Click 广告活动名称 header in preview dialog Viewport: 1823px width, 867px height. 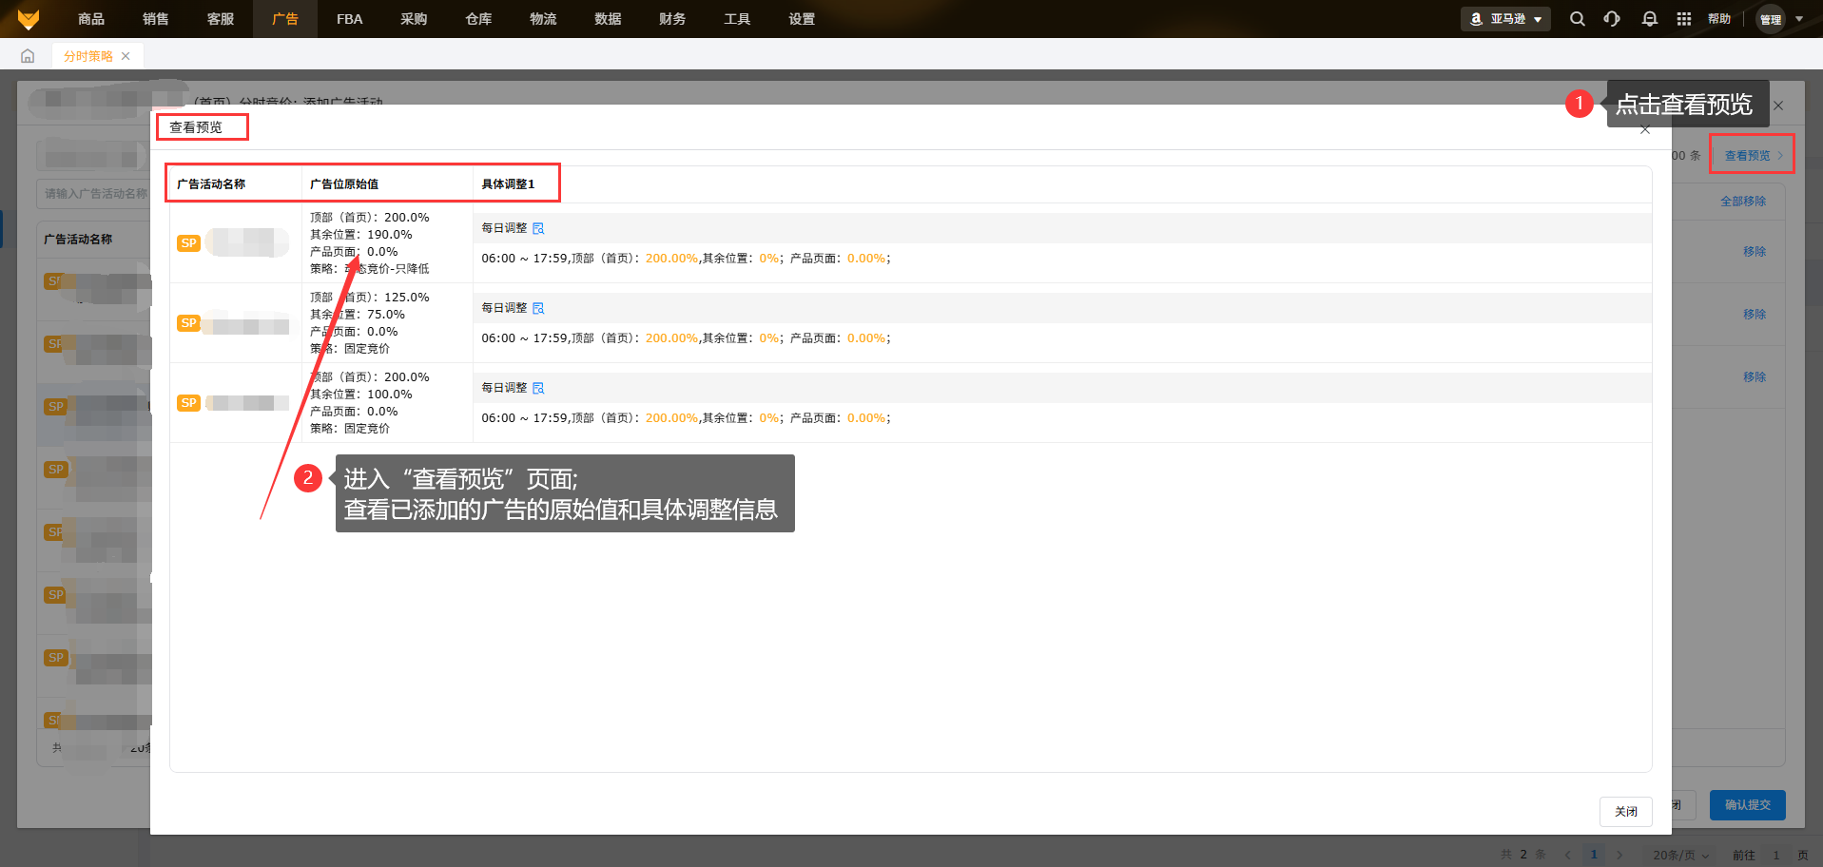click(211, 184)
